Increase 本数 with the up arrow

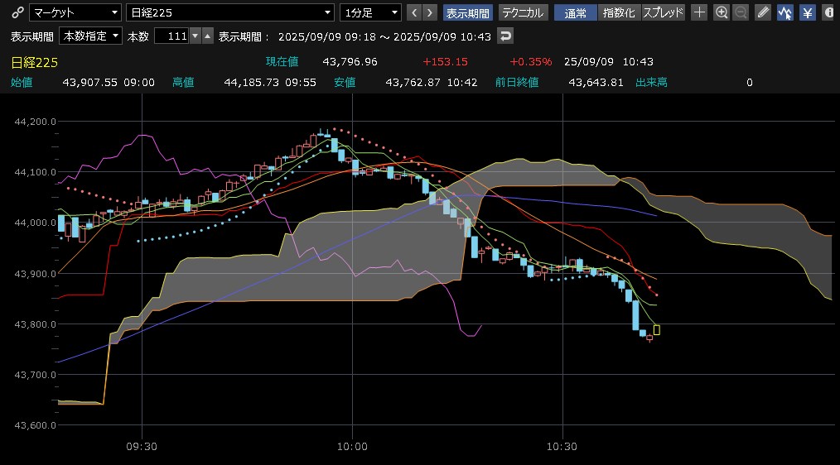[x=208, y=36]
